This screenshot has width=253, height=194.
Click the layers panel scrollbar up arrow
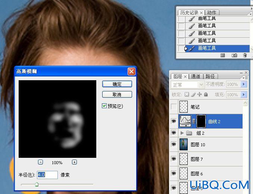click(x=245, y=103)
